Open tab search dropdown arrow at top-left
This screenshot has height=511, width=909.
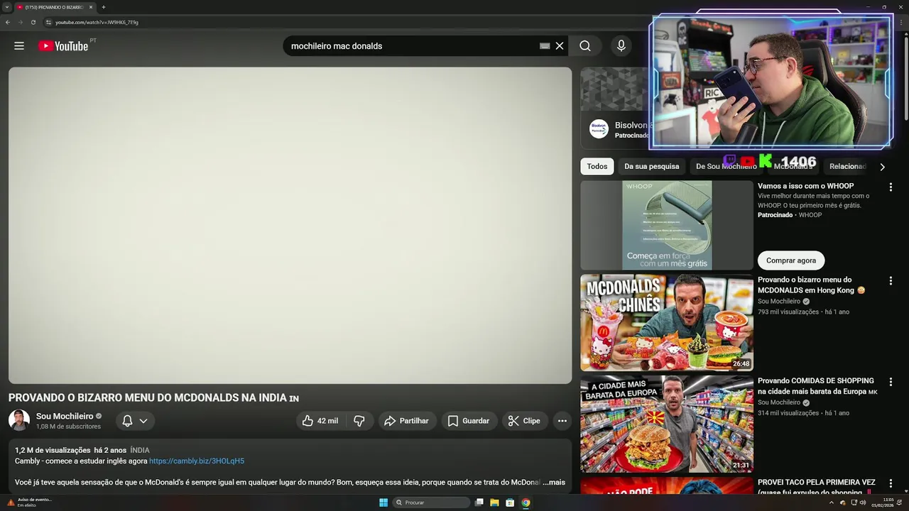point(6,7)
